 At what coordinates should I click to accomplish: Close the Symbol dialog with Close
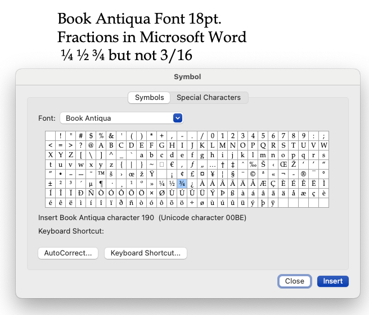coord(294,281)
